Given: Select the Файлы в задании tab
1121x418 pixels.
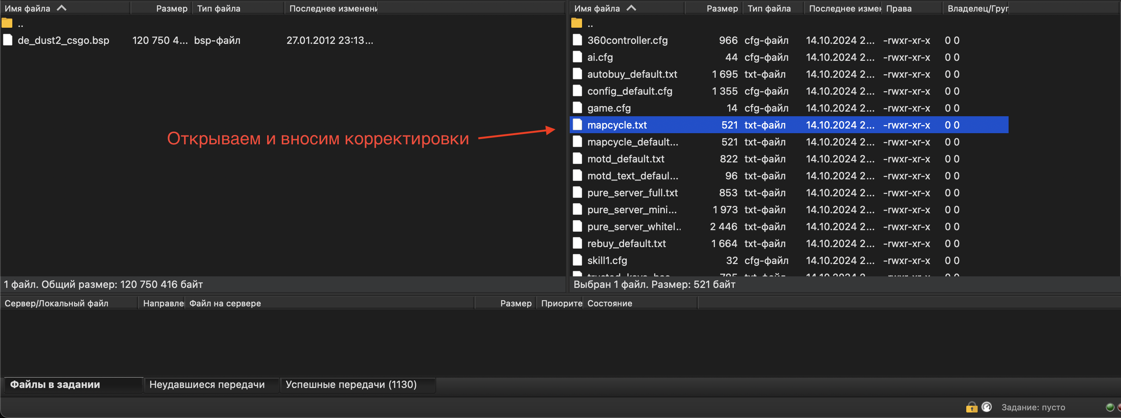Looking at the screenshot, I should pyautogui.click(x=55, y=385).
